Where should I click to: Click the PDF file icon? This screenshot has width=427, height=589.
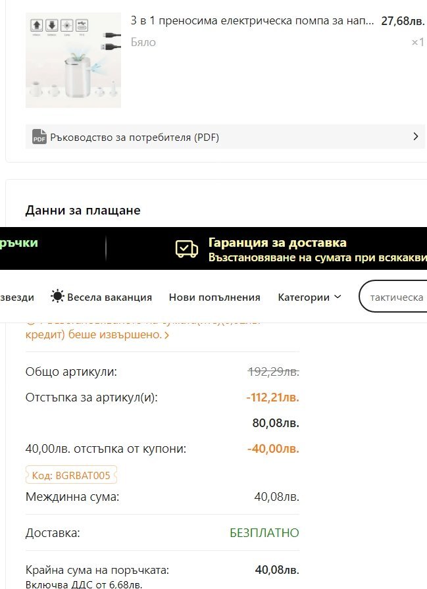39,137
